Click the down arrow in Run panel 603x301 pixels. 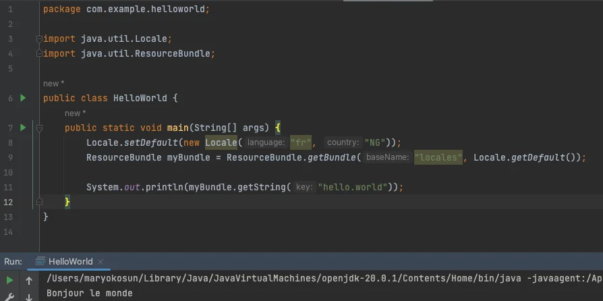(29, 296)
